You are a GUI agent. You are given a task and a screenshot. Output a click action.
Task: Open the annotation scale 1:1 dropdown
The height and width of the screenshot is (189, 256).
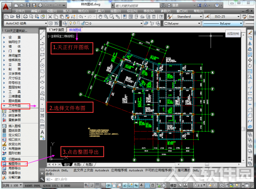tap(200, 185)
